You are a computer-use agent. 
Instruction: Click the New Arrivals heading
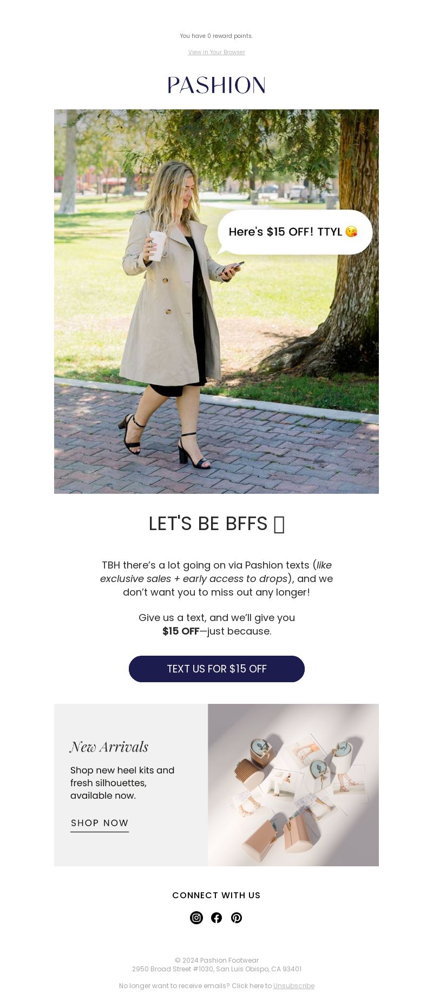point(109,747)
